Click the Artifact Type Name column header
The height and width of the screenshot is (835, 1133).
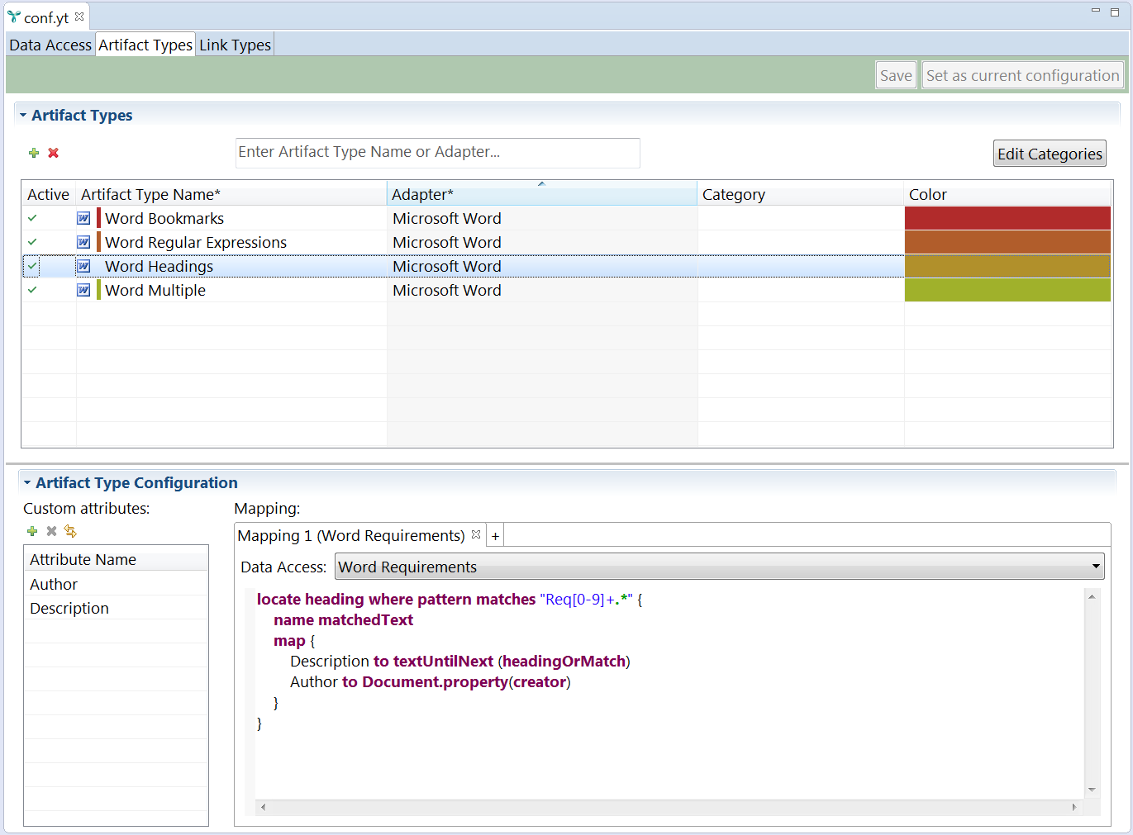(x=231, y=194)
